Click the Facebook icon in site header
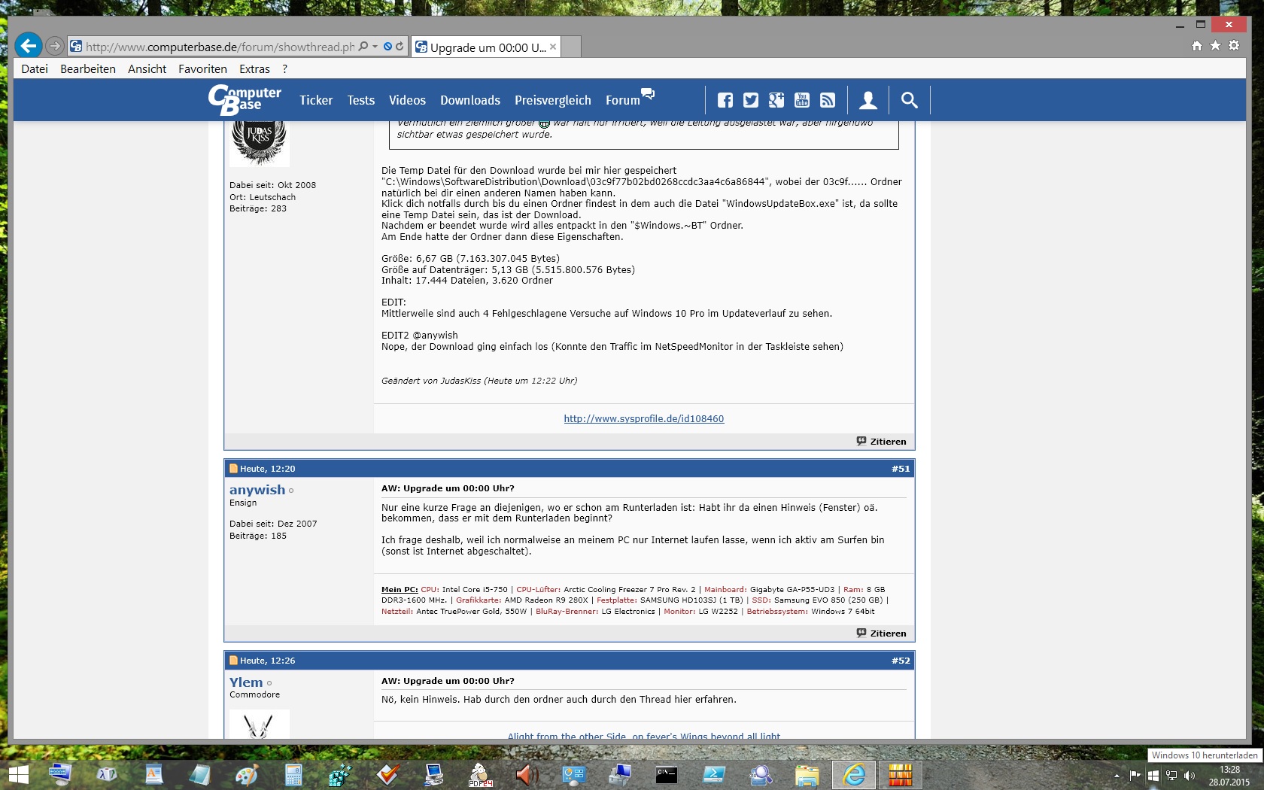The image size is (1264, 790). 725,100
